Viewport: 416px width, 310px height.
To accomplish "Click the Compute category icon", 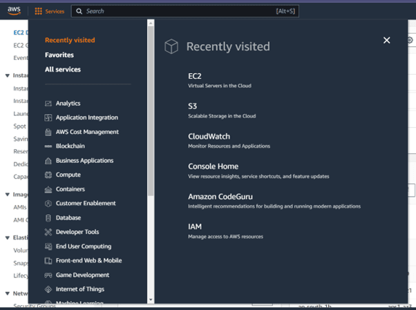I will pyautogui.click(x=48, y=175).
